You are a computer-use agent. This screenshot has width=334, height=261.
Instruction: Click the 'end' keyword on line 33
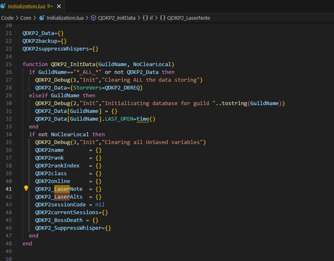[x=33, y=127]
